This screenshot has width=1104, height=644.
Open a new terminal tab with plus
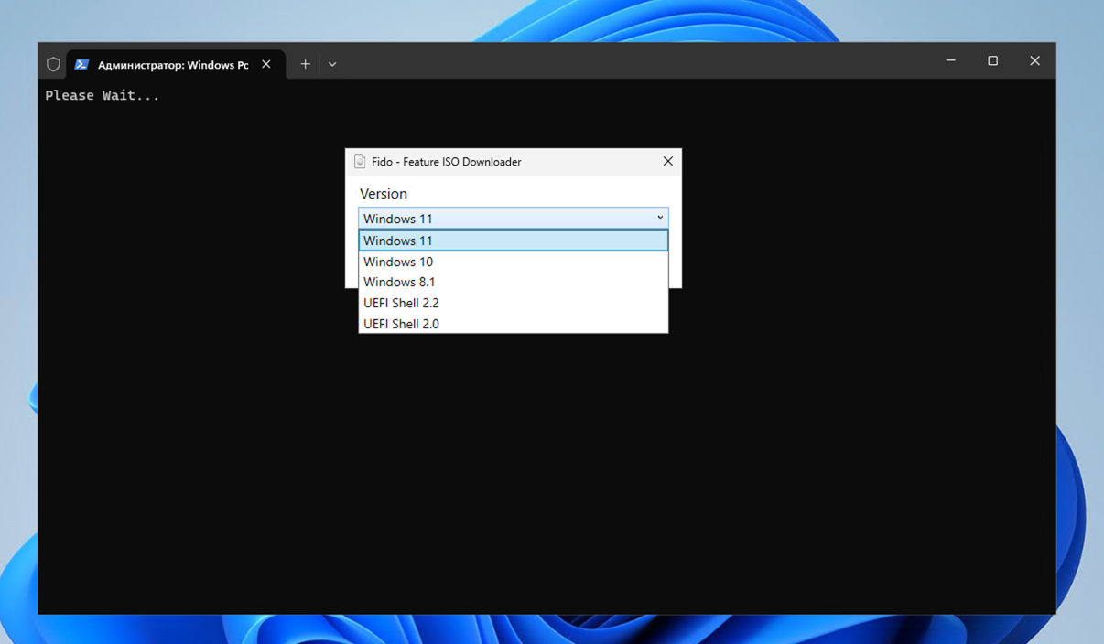click(305, 64)
